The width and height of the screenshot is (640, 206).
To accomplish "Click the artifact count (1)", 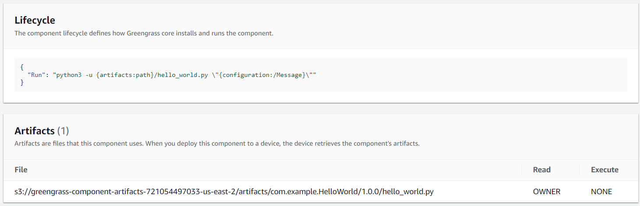I will coord(63,131).
